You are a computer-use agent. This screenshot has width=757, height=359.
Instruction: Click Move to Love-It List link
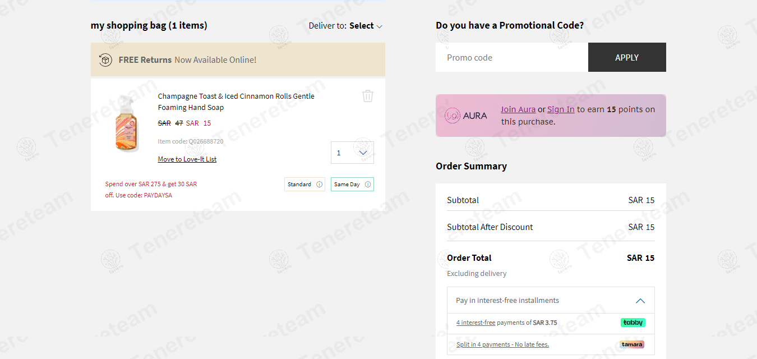187,159
